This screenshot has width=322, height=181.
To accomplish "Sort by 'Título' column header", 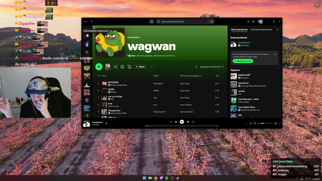I will pyautogui.click(x=104, y=76).
